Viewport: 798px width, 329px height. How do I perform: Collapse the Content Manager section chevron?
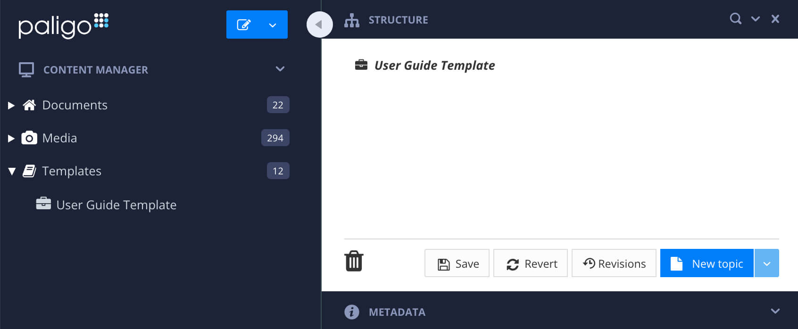(x=280, y=69)
